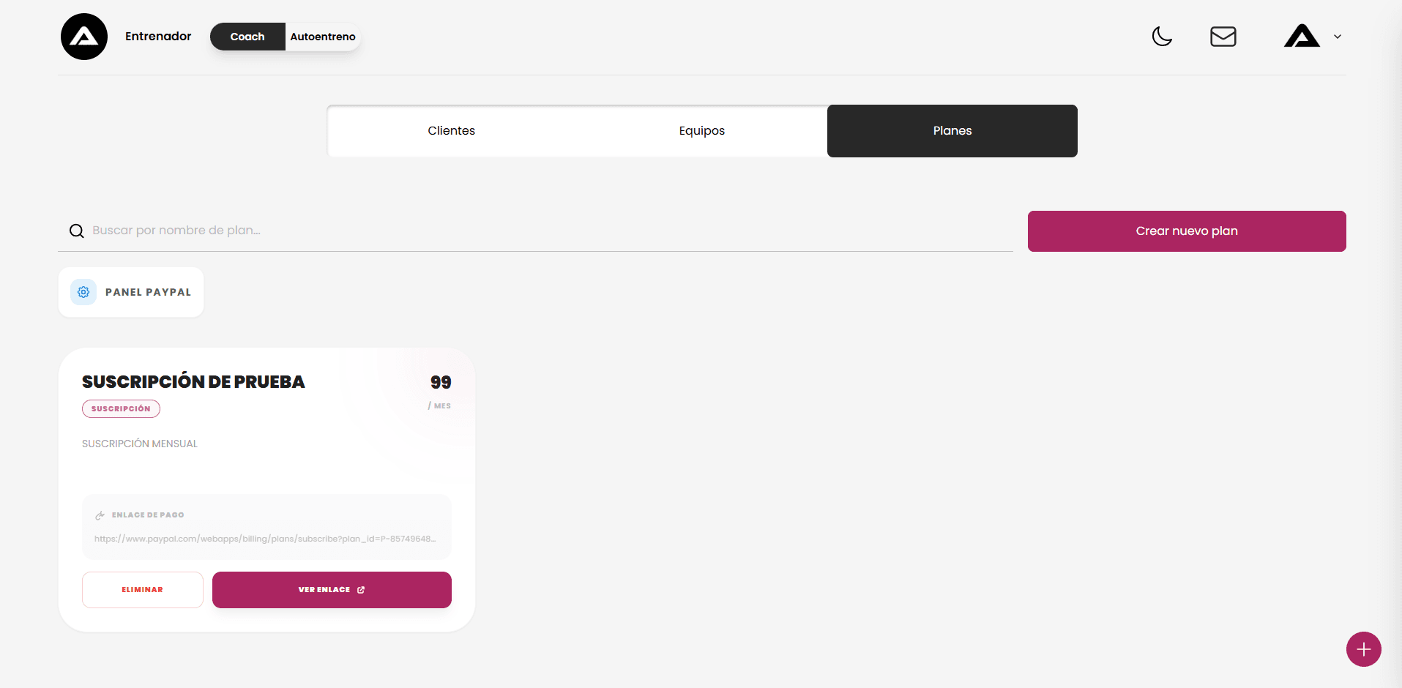1402x688 pixels.
Task: Open the Clientes tab
Action: [451, 131]
